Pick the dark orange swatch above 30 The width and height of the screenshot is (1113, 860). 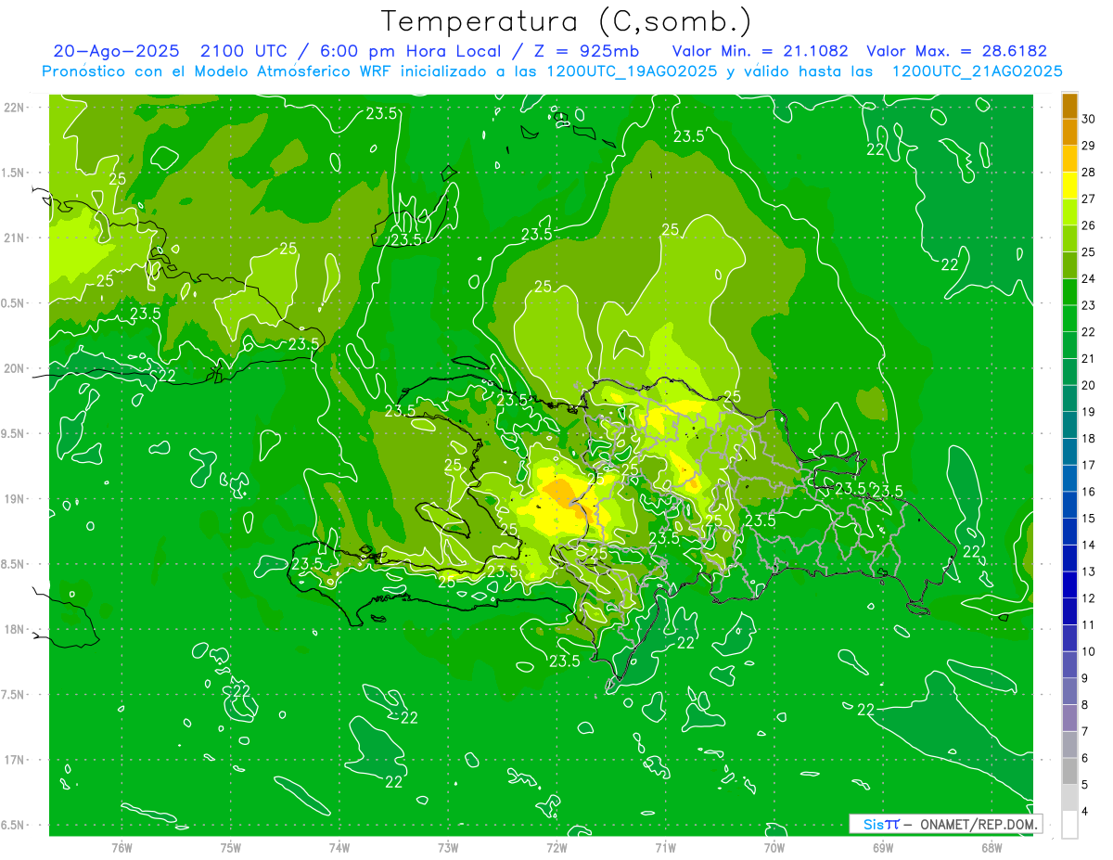tap(1069, 106)
